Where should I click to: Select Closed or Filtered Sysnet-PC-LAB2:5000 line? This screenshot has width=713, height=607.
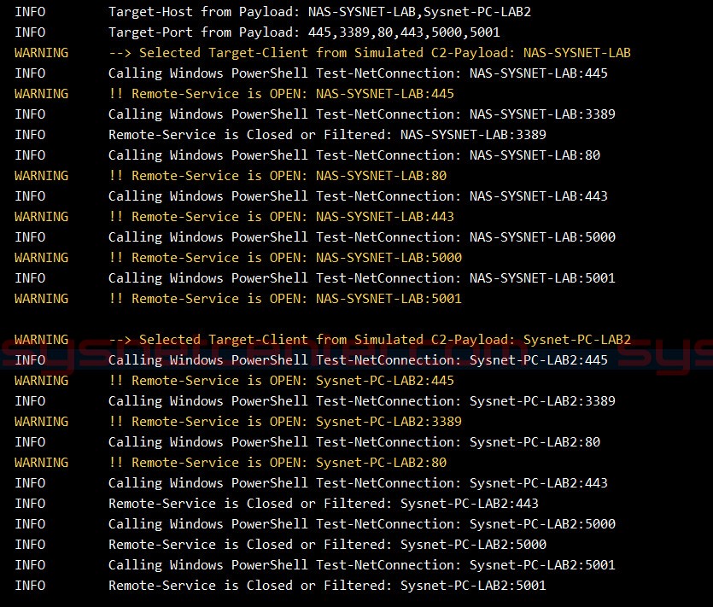pyautogui.click(x=280, y=545)
